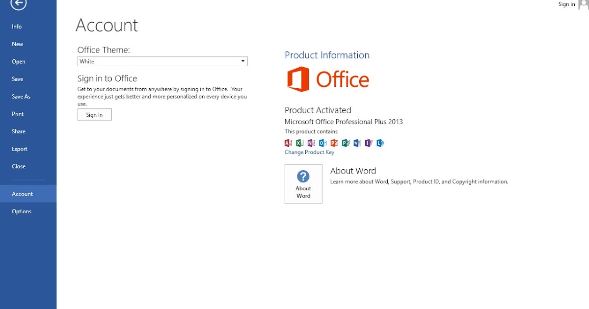Click the Sign in to Office heading
The height and width of the screenshot is (309, 589).
point(107,78)
